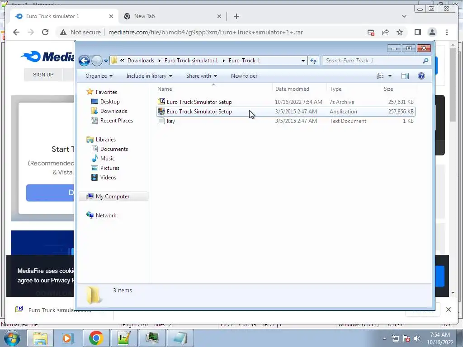463x347 pixels.
Task: Click Downloads in the address breadcrumb
Action: (x=141, y=61)
